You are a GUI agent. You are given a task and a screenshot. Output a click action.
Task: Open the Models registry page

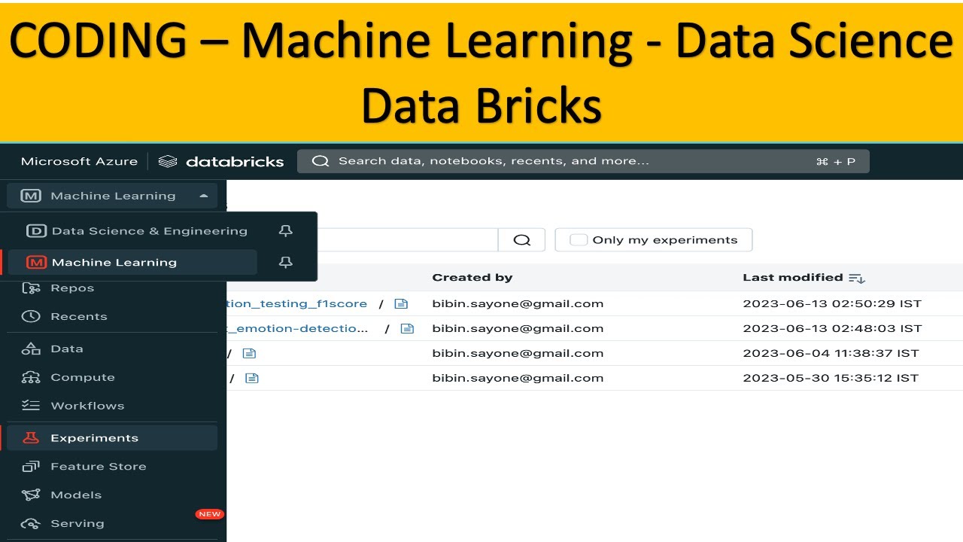(75, 495)
